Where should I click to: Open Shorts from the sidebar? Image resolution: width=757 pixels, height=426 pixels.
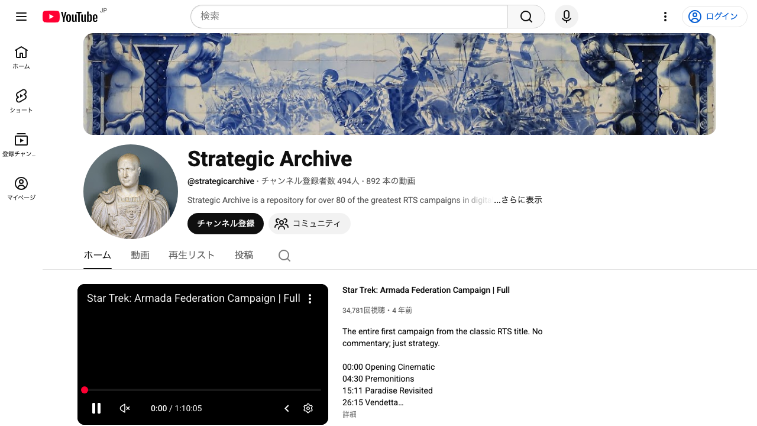(x=21, y=101)
